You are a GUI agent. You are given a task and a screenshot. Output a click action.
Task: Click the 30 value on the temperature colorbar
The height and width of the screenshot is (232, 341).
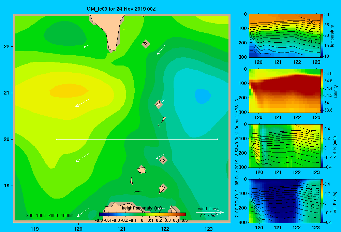326,15
